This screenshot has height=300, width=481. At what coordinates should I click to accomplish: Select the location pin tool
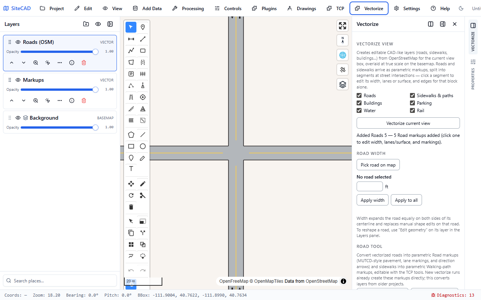[x=143, y=27]
